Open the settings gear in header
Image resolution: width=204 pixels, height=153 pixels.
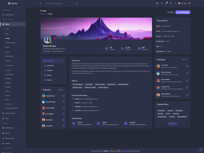click(189, 3)
